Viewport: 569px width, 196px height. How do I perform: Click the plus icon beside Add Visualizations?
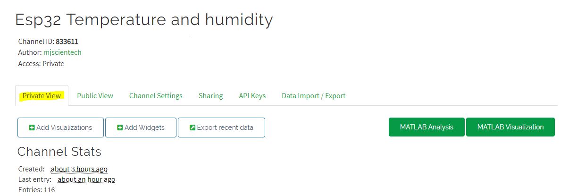click(32, 128)
